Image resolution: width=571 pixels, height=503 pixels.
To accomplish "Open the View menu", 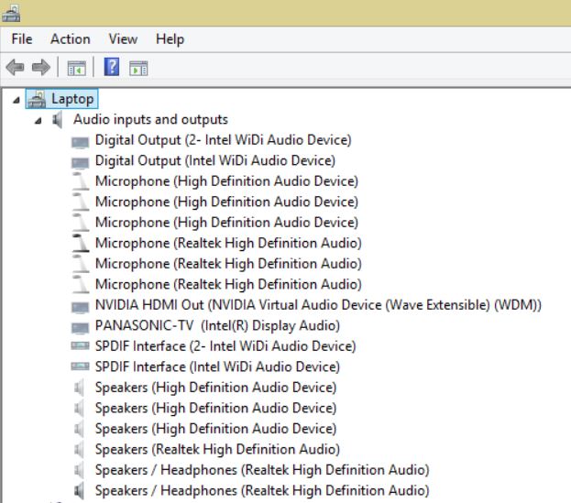I will [123, 38].
